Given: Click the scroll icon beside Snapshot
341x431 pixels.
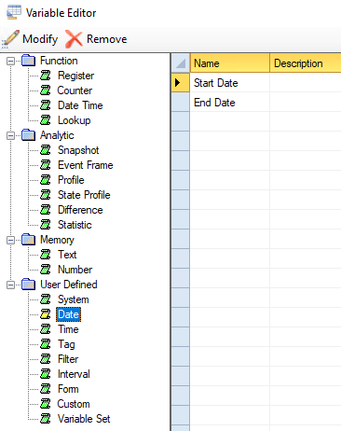Looking at the screenshot, I should coord(46,150).
